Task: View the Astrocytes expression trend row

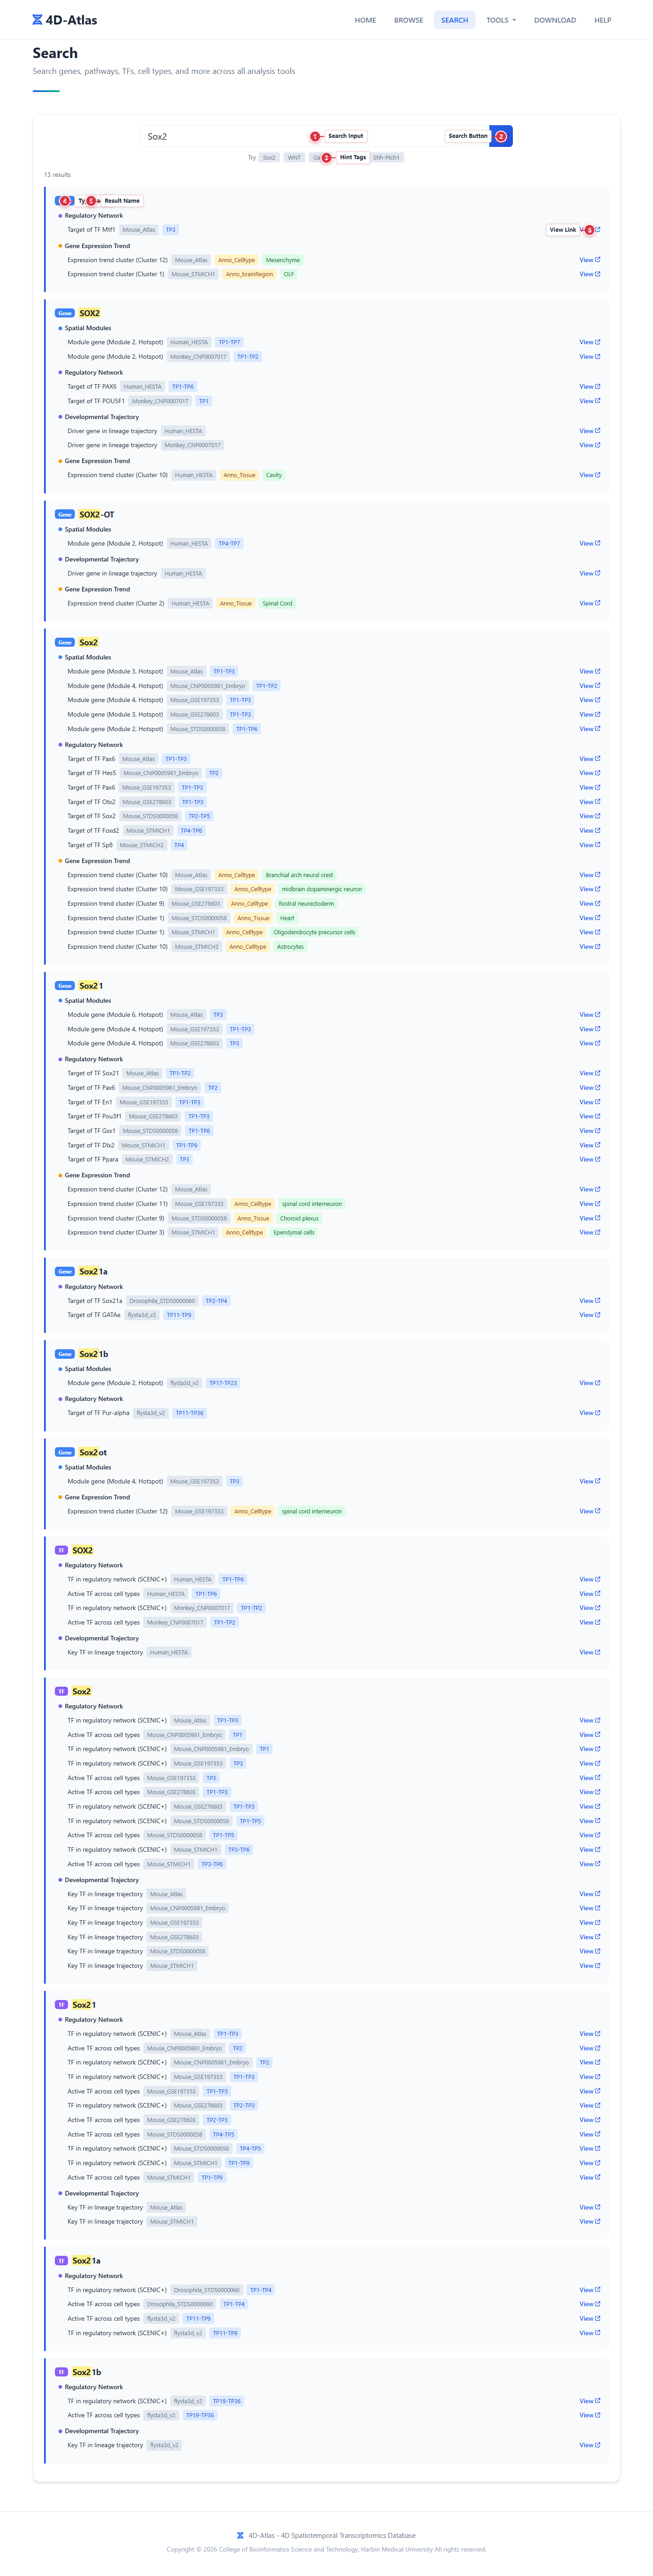Action: (589, 947)
